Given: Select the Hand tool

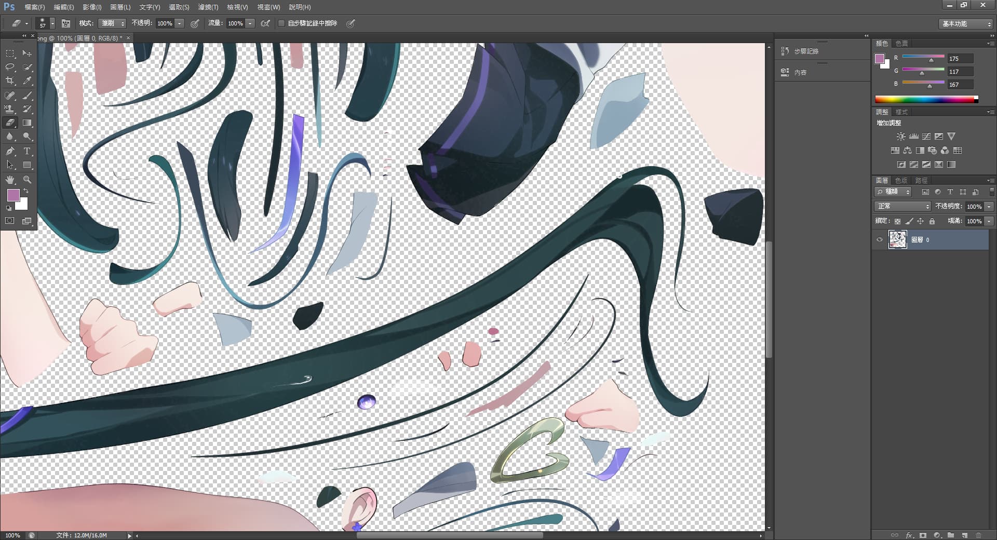Looking at the screenshot, I should pos(10,180).
